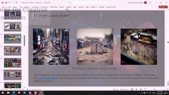Image resolution: width=169 pixels, height=95 pixels.
Task: Click the PowerPoint app logo icon
Action: 2,3
